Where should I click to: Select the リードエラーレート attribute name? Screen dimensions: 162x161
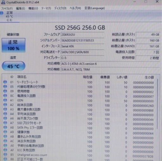tap(28, 82)
